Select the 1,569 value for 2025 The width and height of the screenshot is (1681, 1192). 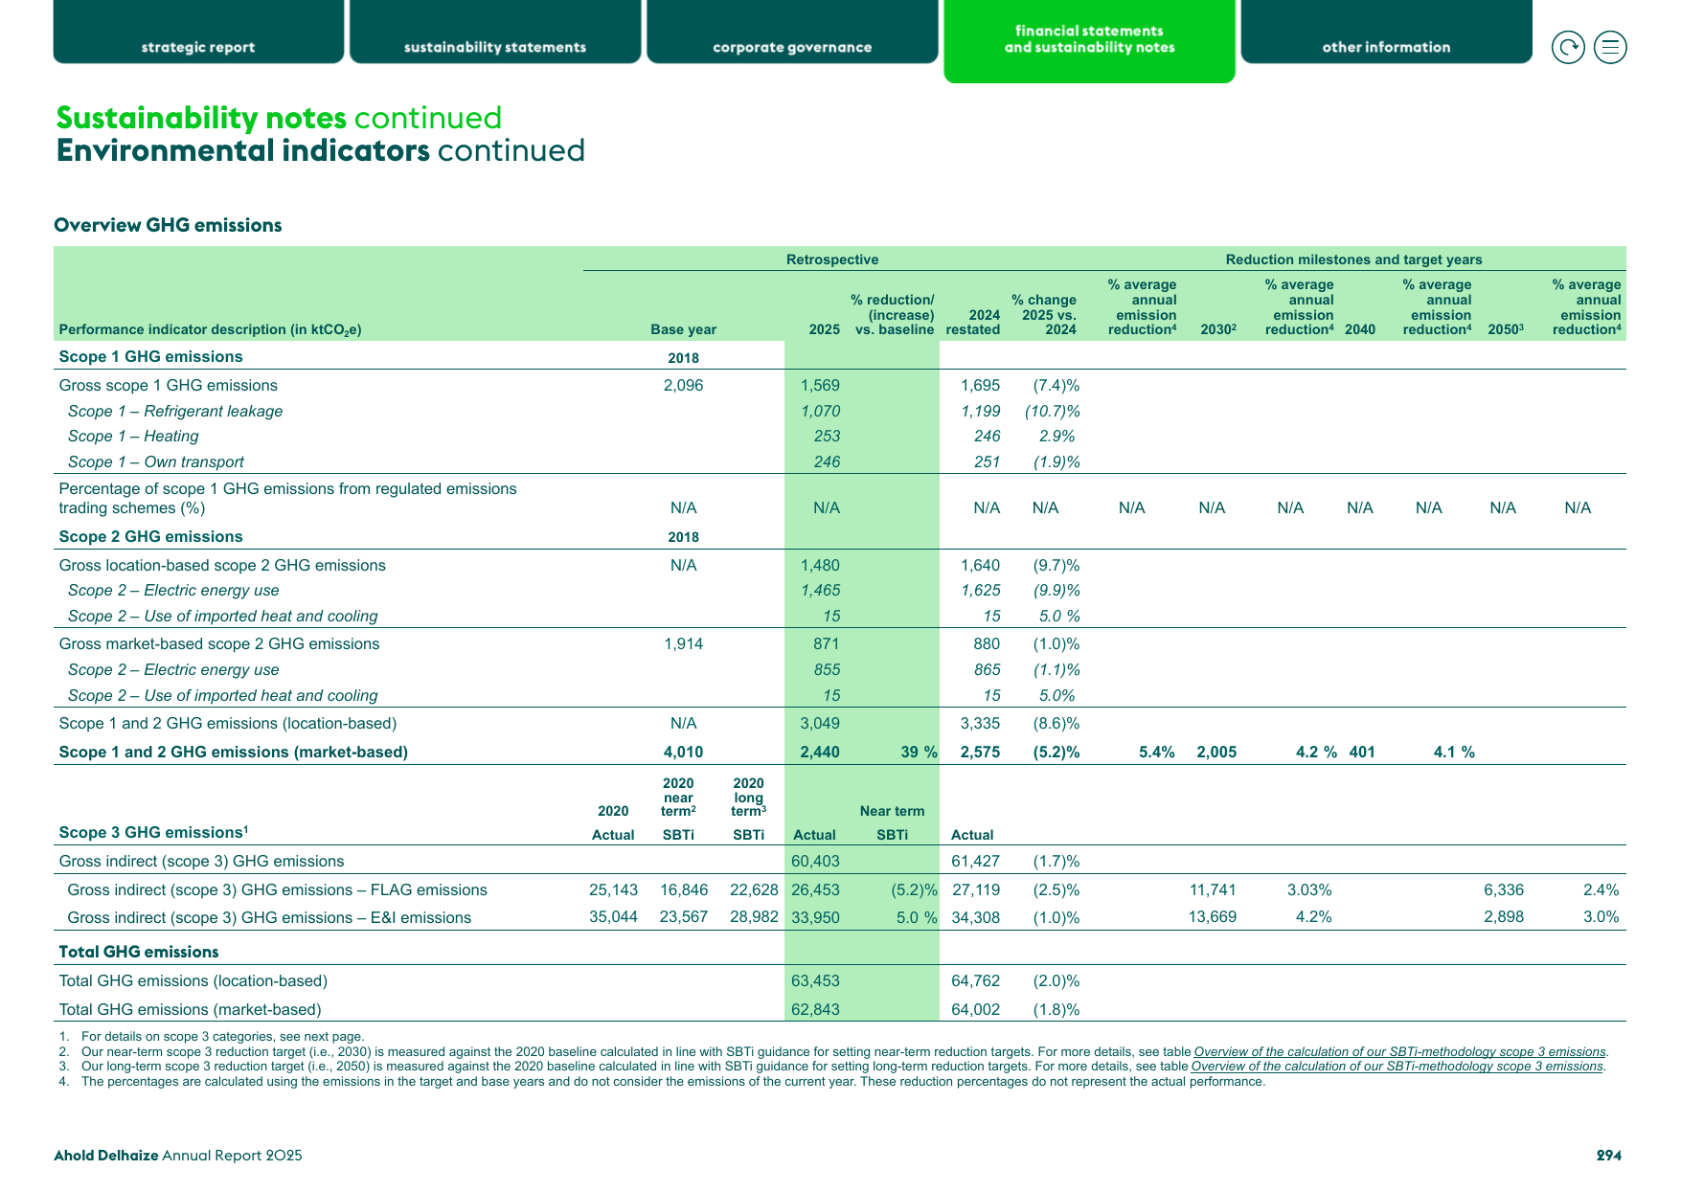pyautogui.click(x=820, y=385)
